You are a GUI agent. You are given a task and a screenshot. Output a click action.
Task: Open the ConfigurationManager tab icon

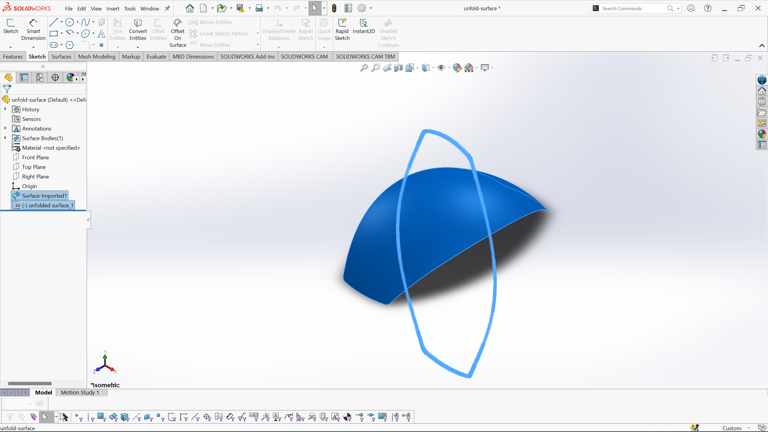click(40, 77)
